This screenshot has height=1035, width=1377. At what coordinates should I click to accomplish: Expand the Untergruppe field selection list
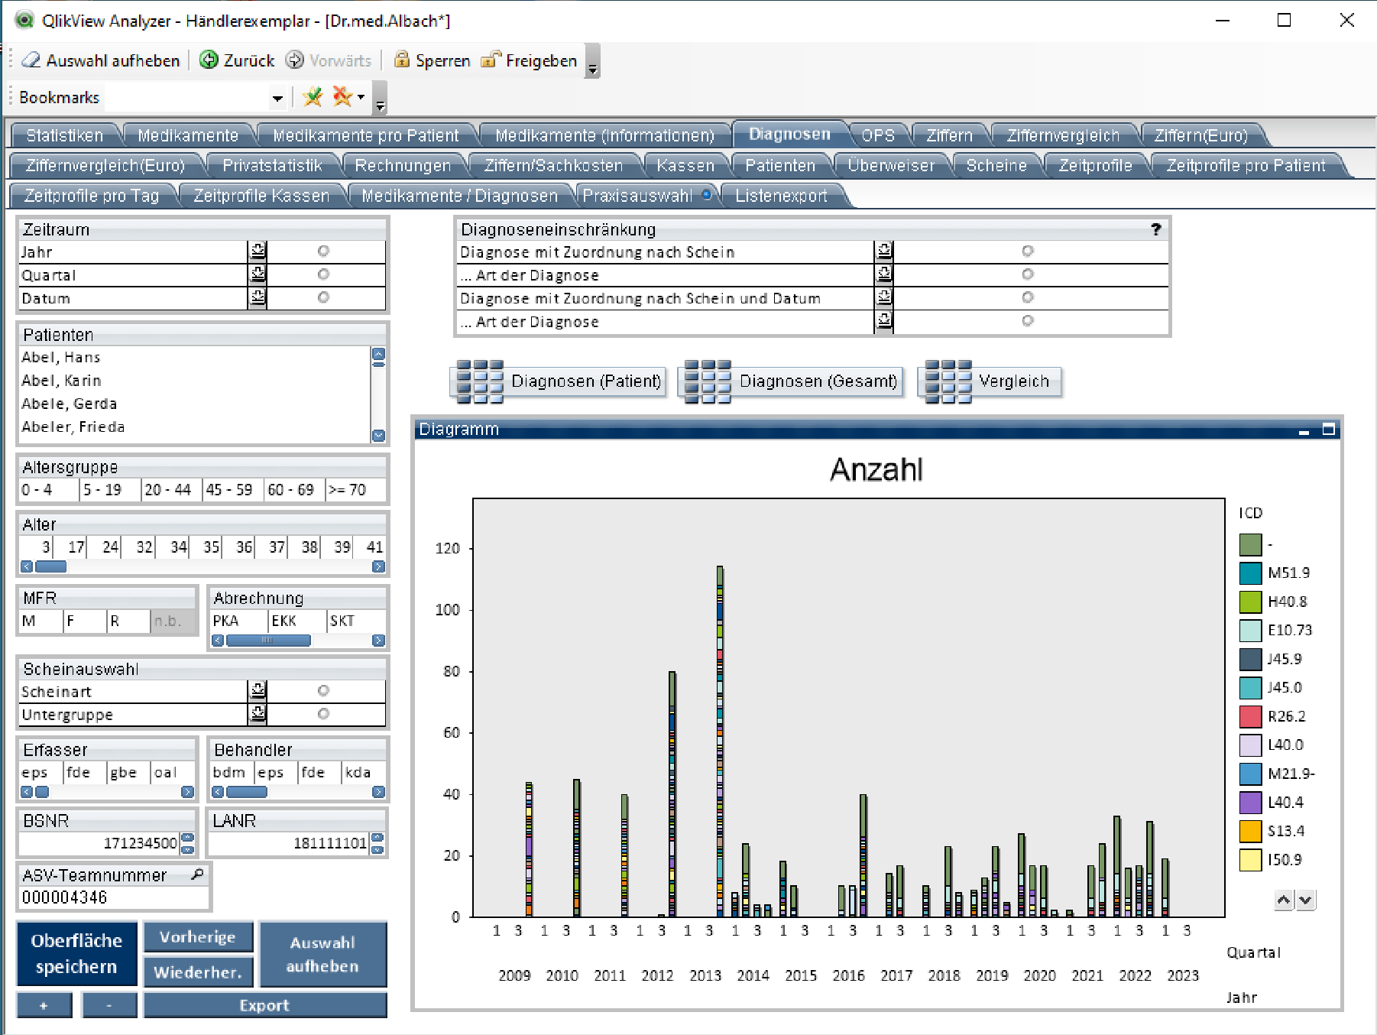click(258, 714)
